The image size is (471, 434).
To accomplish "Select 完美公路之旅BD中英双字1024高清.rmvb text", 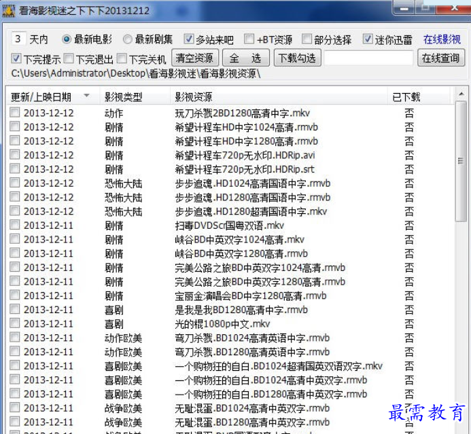I will [260, 268].
